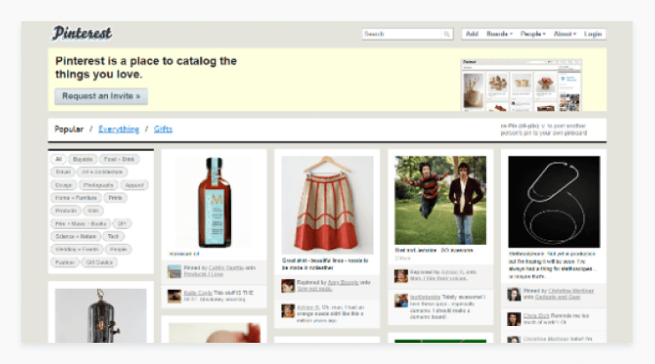Click Chris Eich avatar under stethoscope pin
This screenshot has height=364, width=655.
[514, 319]
